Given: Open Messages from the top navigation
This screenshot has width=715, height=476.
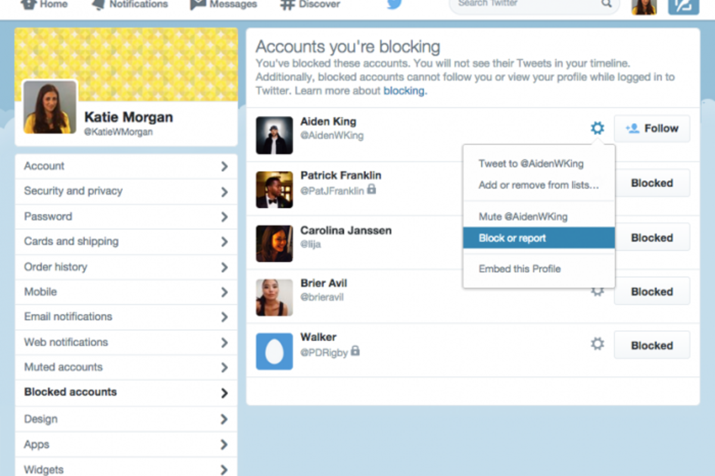Looking at the screenshot, I should pyautogui.click(x=223, y=5).
